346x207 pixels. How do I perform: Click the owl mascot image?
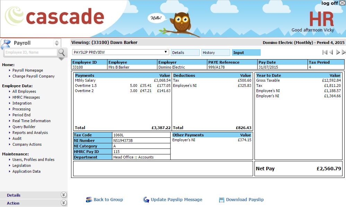(x=181, y=22)
